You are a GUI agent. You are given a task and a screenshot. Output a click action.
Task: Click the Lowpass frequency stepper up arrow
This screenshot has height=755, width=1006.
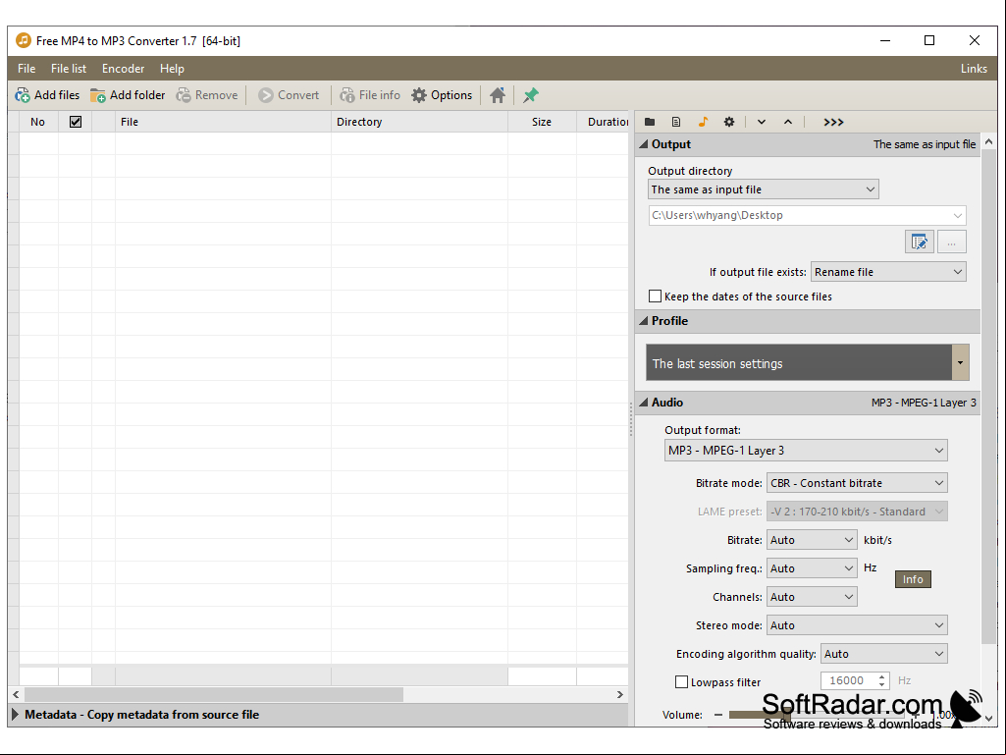(882, 676)
